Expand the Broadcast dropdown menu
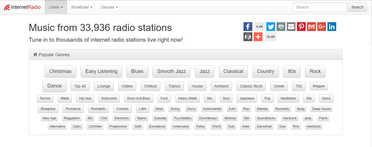The image size is (372, 147). [x=82, y=7]
